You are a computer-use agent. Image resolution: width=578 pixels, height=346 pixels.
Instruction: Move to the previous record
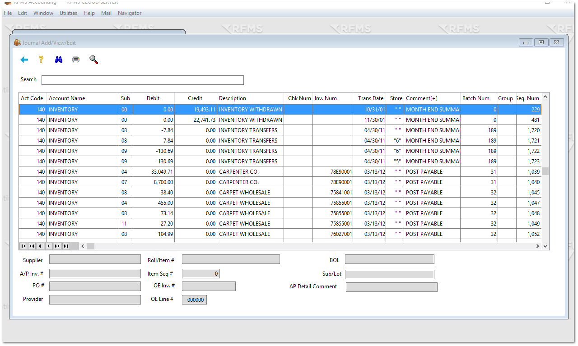[x=40, y=246]
